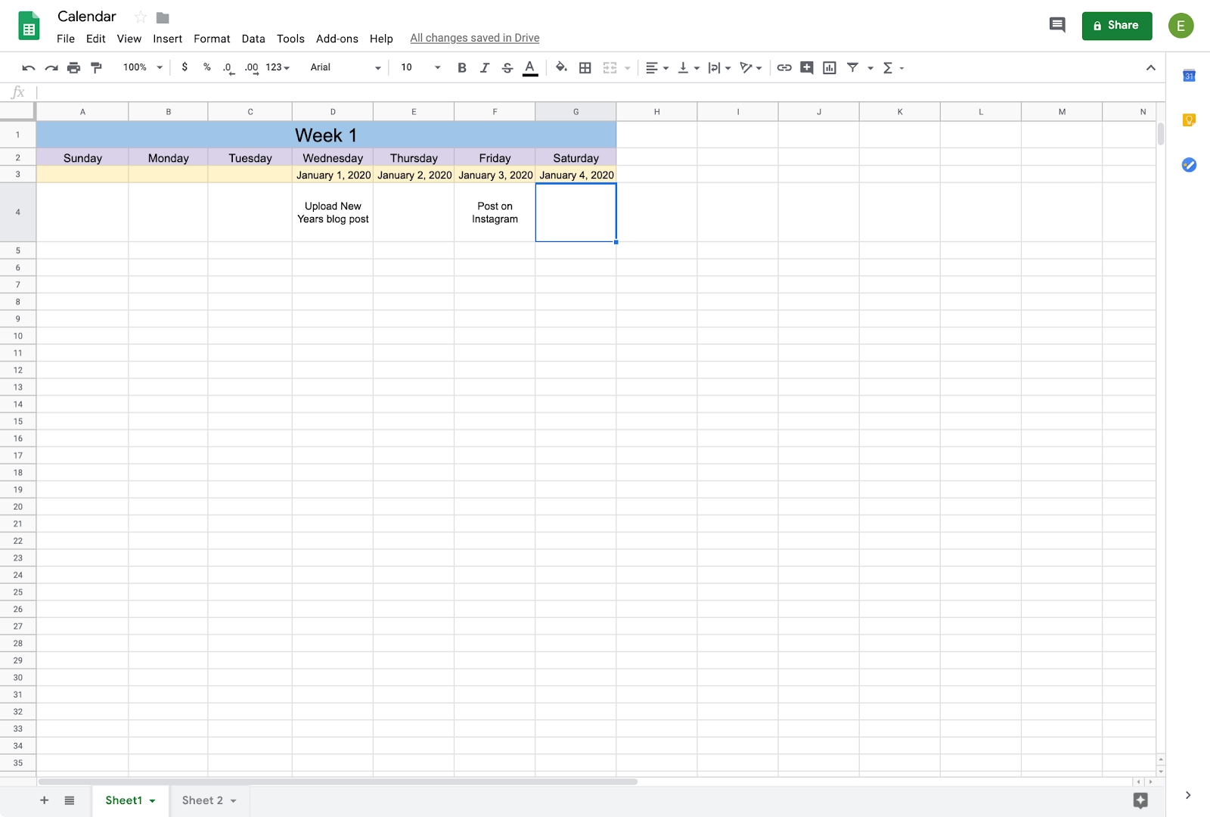The width and height of the screenshot is (1210, 817).
Task: Open the Format menu
Action: pos(212,39)
